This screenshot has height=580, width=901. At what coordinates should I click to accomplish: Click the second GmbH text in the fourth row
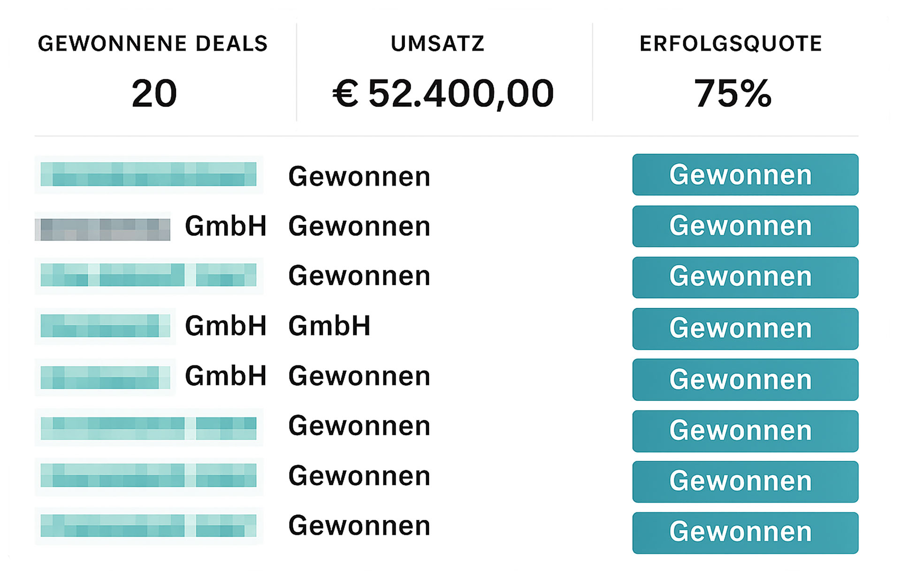(329, 326)
